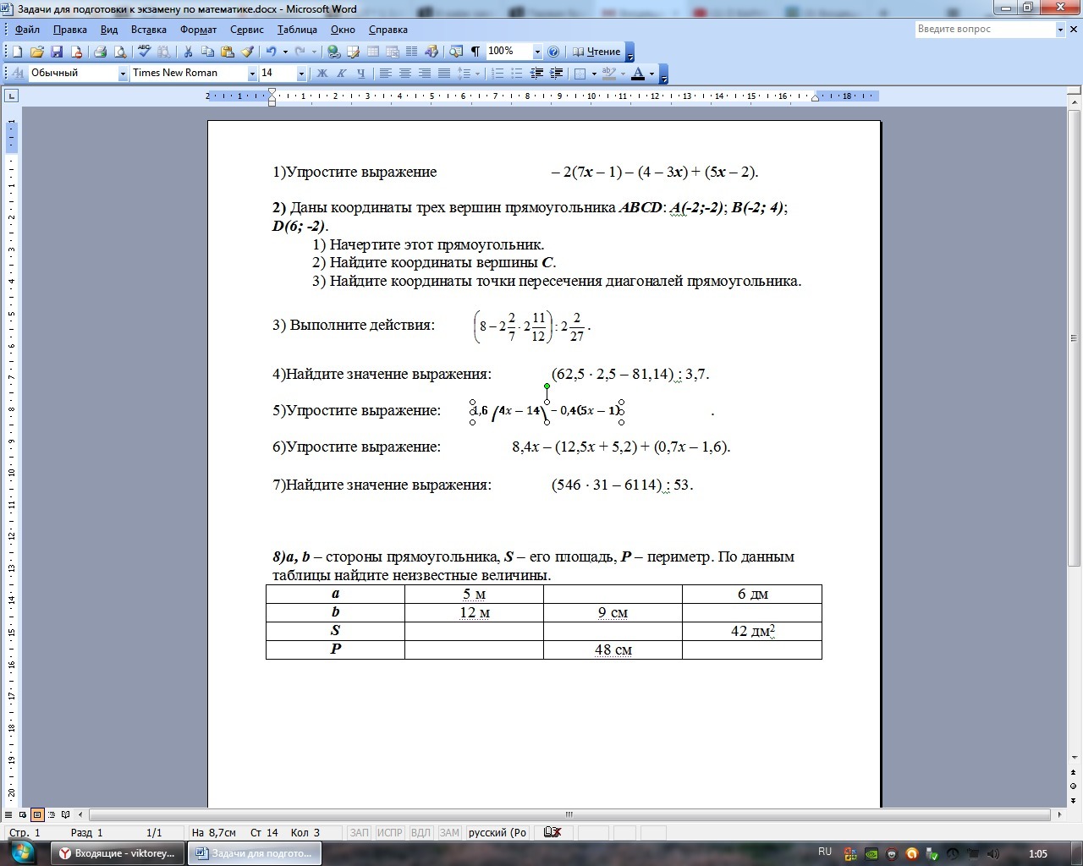The image size is (1083, 866).
Task: Show the Drawing toolbar
Action: pos(432,52)
